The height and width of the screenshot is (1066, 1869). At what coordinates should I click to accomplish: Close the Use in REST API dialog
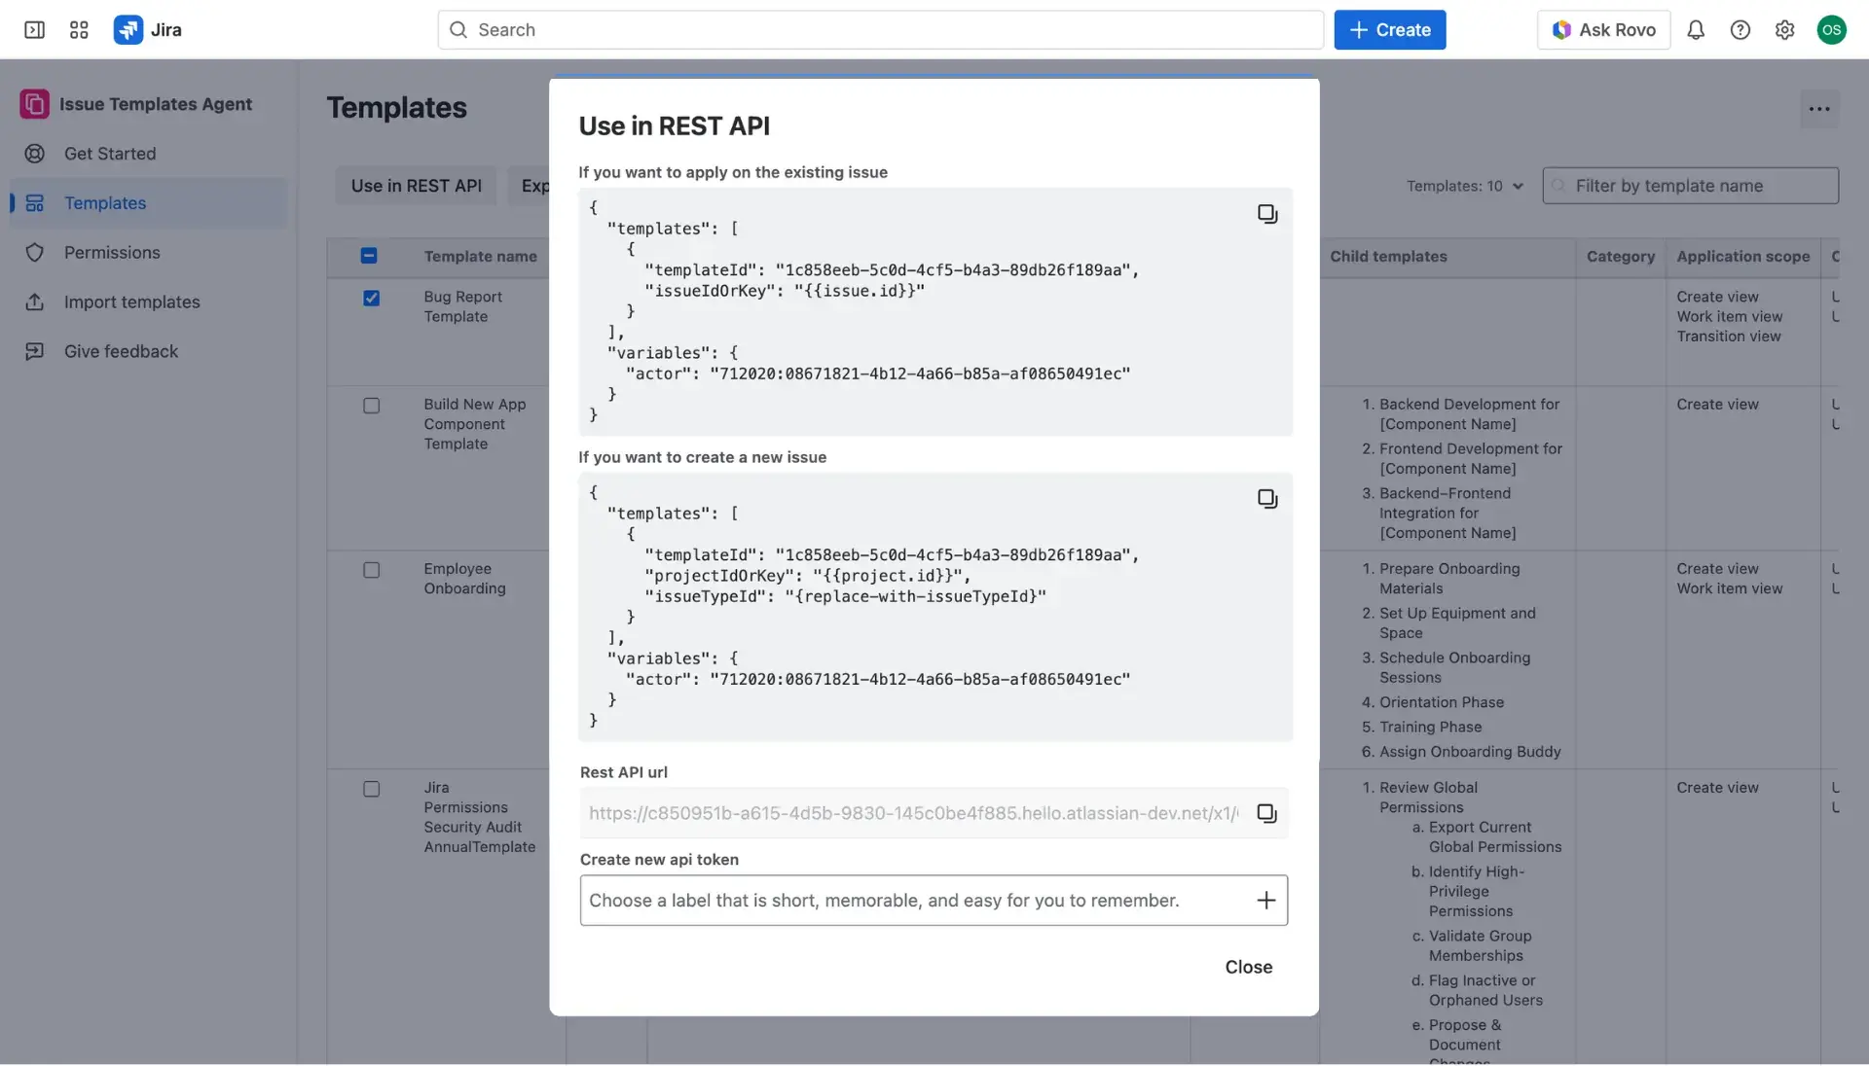1247,966
